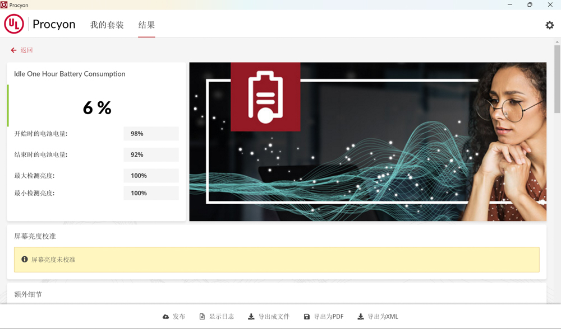This screenshot has height=329, width=561.
Task: Click 导出为XML button
Action: pos(378,317)
